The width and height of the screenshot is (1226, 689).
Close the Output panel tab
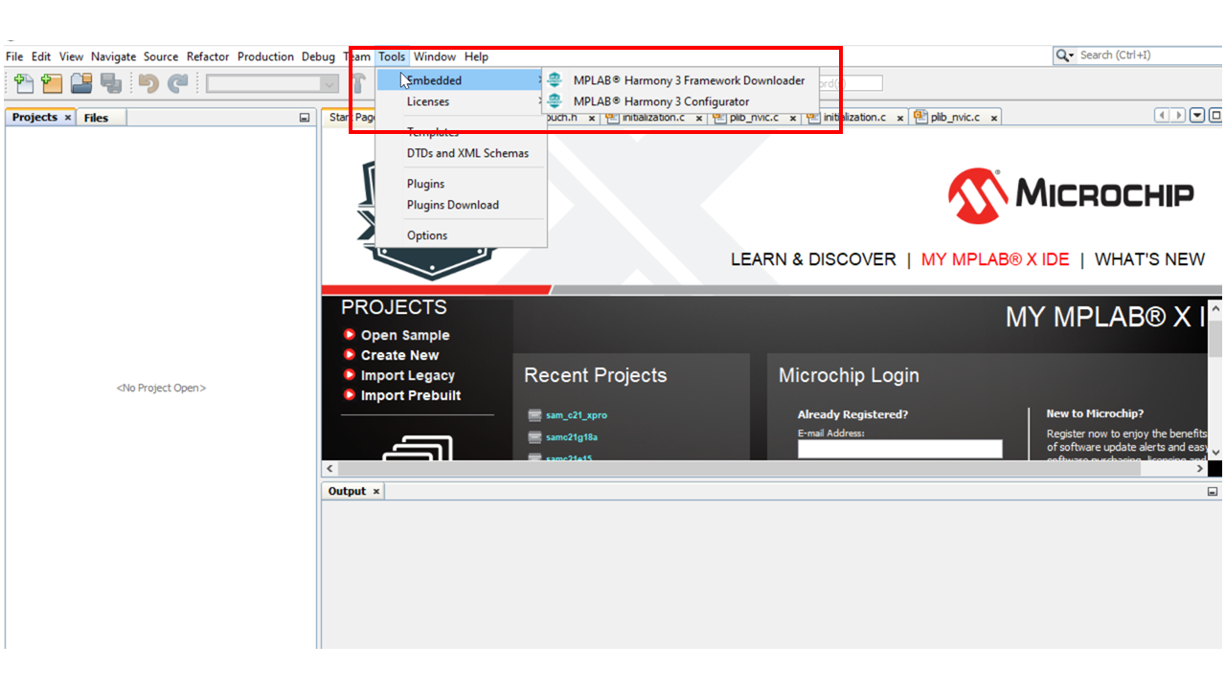coord(376,491)
